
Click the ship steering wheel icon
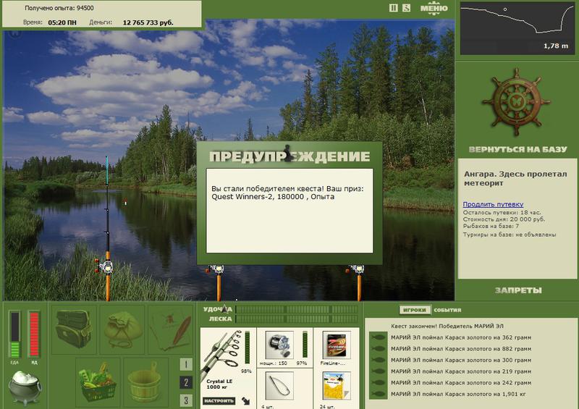pyautogui.click(x=516, y=103)
